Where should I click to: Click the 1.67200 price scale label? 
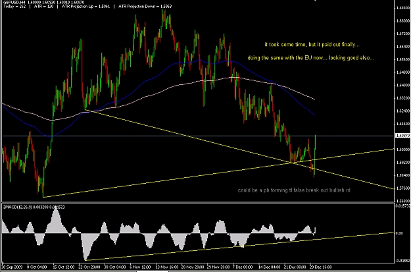[x=403, y=34]
